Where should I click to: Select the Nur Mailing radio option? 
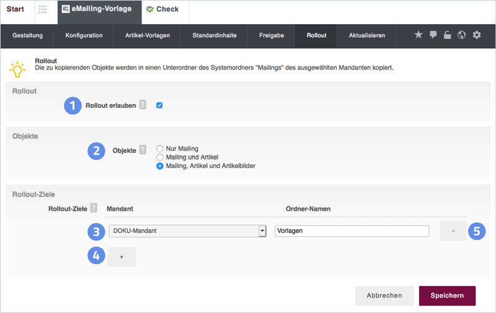click(x=160, y=149)
